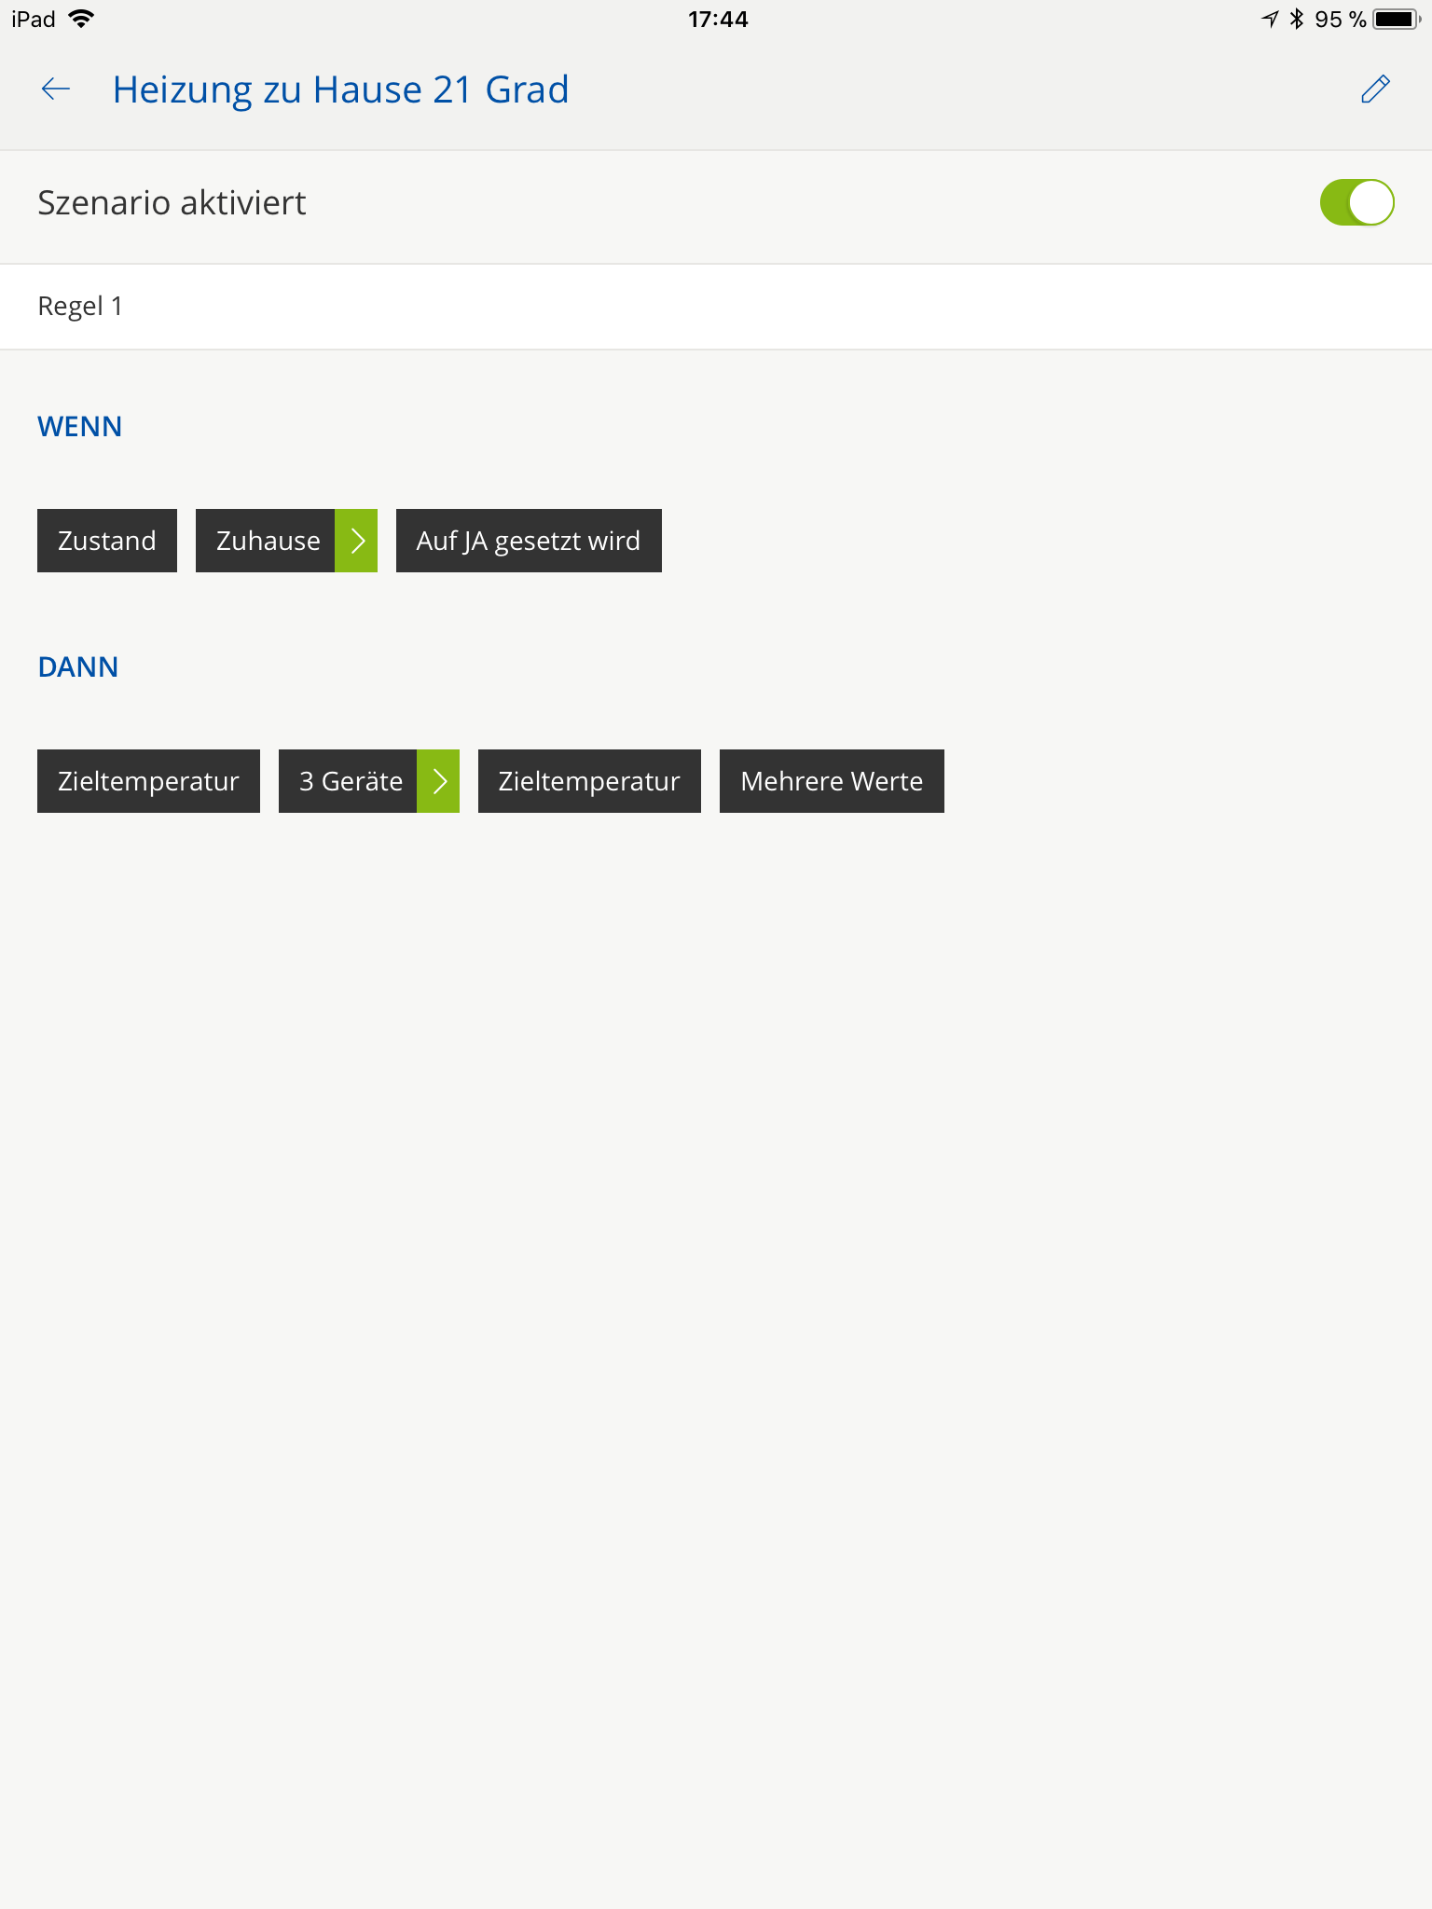Tap the DANN section heading
This screenshot has width=1432, height=1909.
click(x=78, y=667)
